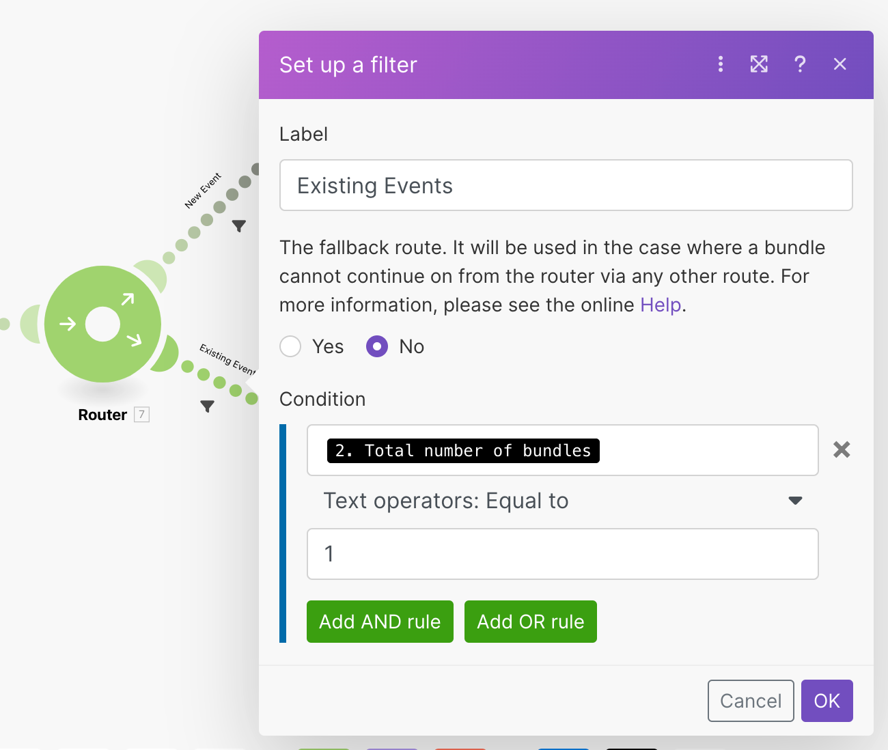Select Yes for fallback route
Screen dimensions: 888x750
(290, 346)
